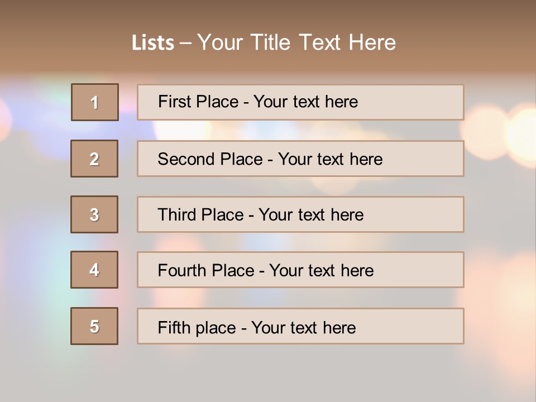Click the number 3 box
This screenshot has height=402, width=536.
[94, 214]
